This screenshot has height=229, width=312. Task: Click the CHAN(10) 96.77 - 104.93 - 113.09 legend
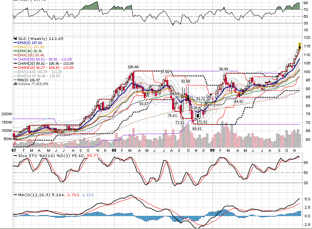coord(43,68)
